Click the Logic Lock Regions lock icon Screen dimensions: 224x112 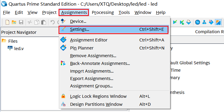click(x=63, y=96)
